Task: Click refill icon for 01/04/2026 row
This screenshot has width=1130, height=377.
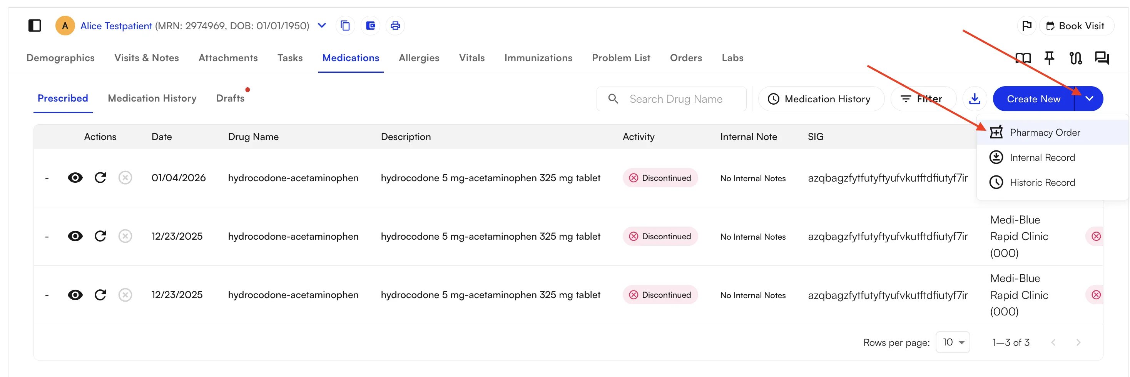Action: pos(100,178)
